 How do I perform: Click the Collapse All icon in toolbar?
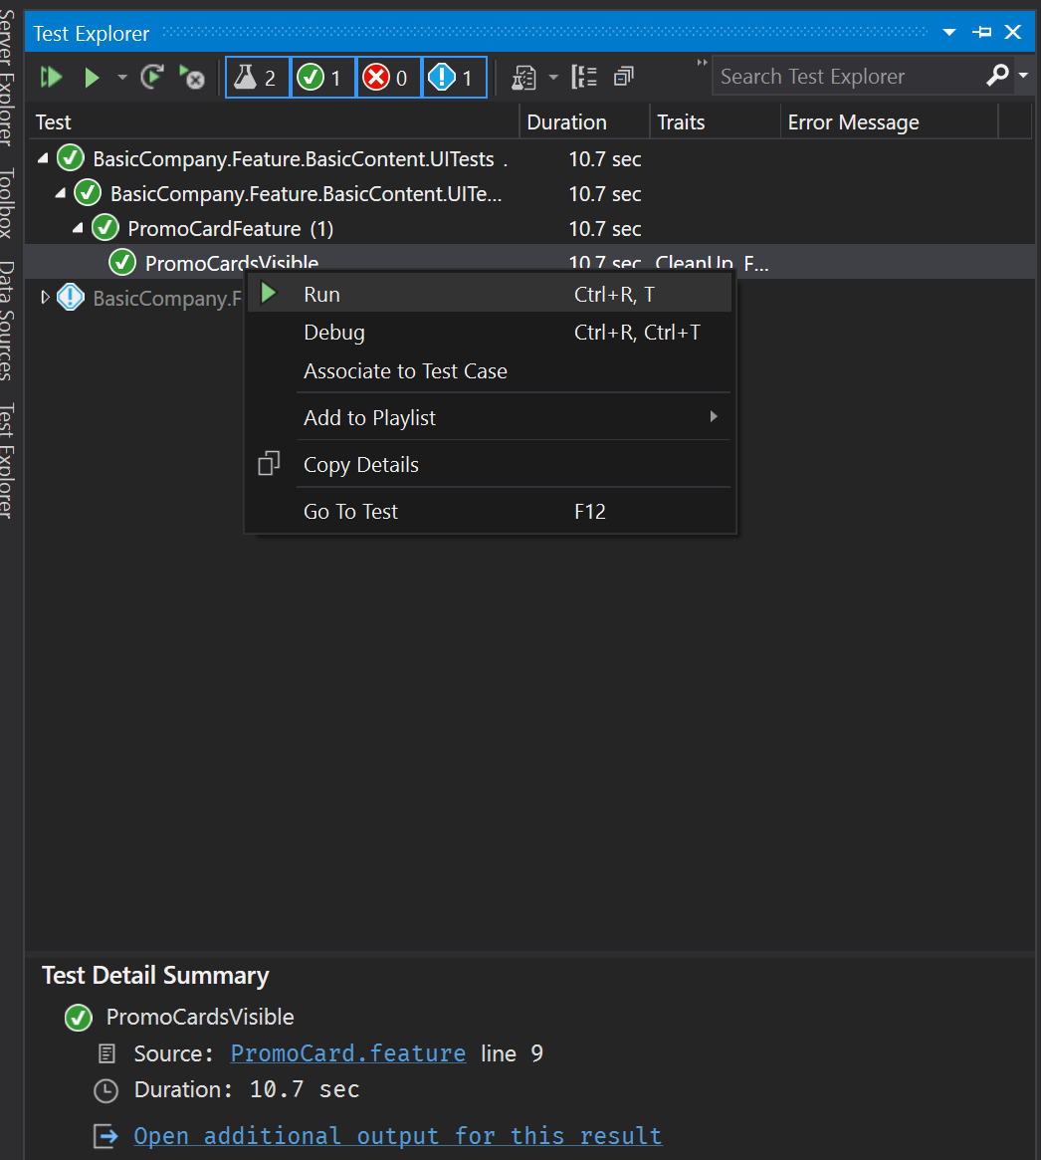[x=624, y=78]
